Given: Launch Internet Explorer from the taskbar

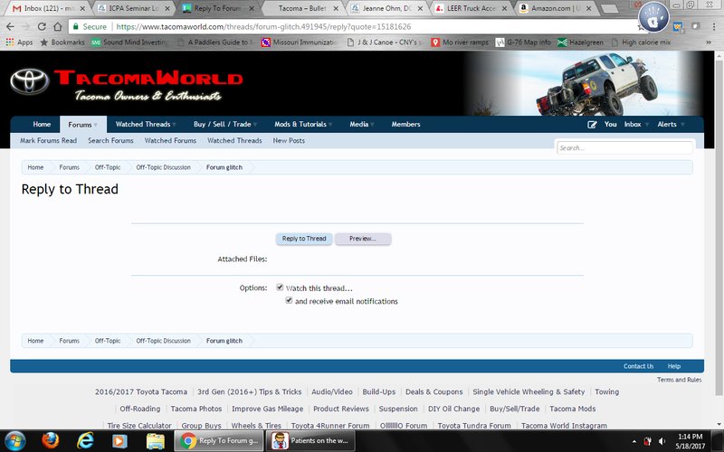Looking at the screenshot, I should [x=85, y=441].
